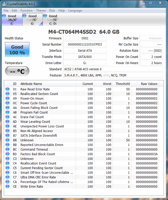Open the Function menu
This screenshot has height=200, width=168.
click(x=26, y=11)
